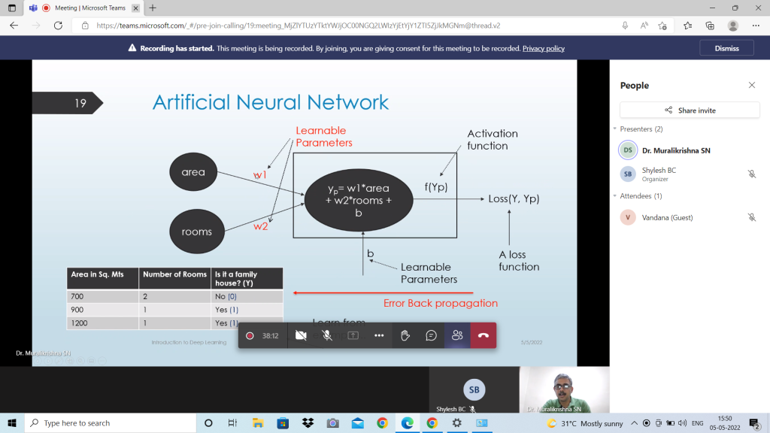Viewport: 770px width, 433px height.
Task: Close the People side panel
Action: click(751, 86)
